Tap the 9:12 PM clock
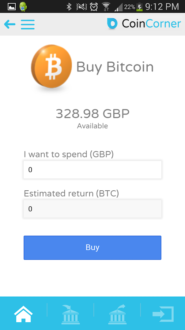The height and width of the screenshot is (330, 185). (x=162, y=7)
